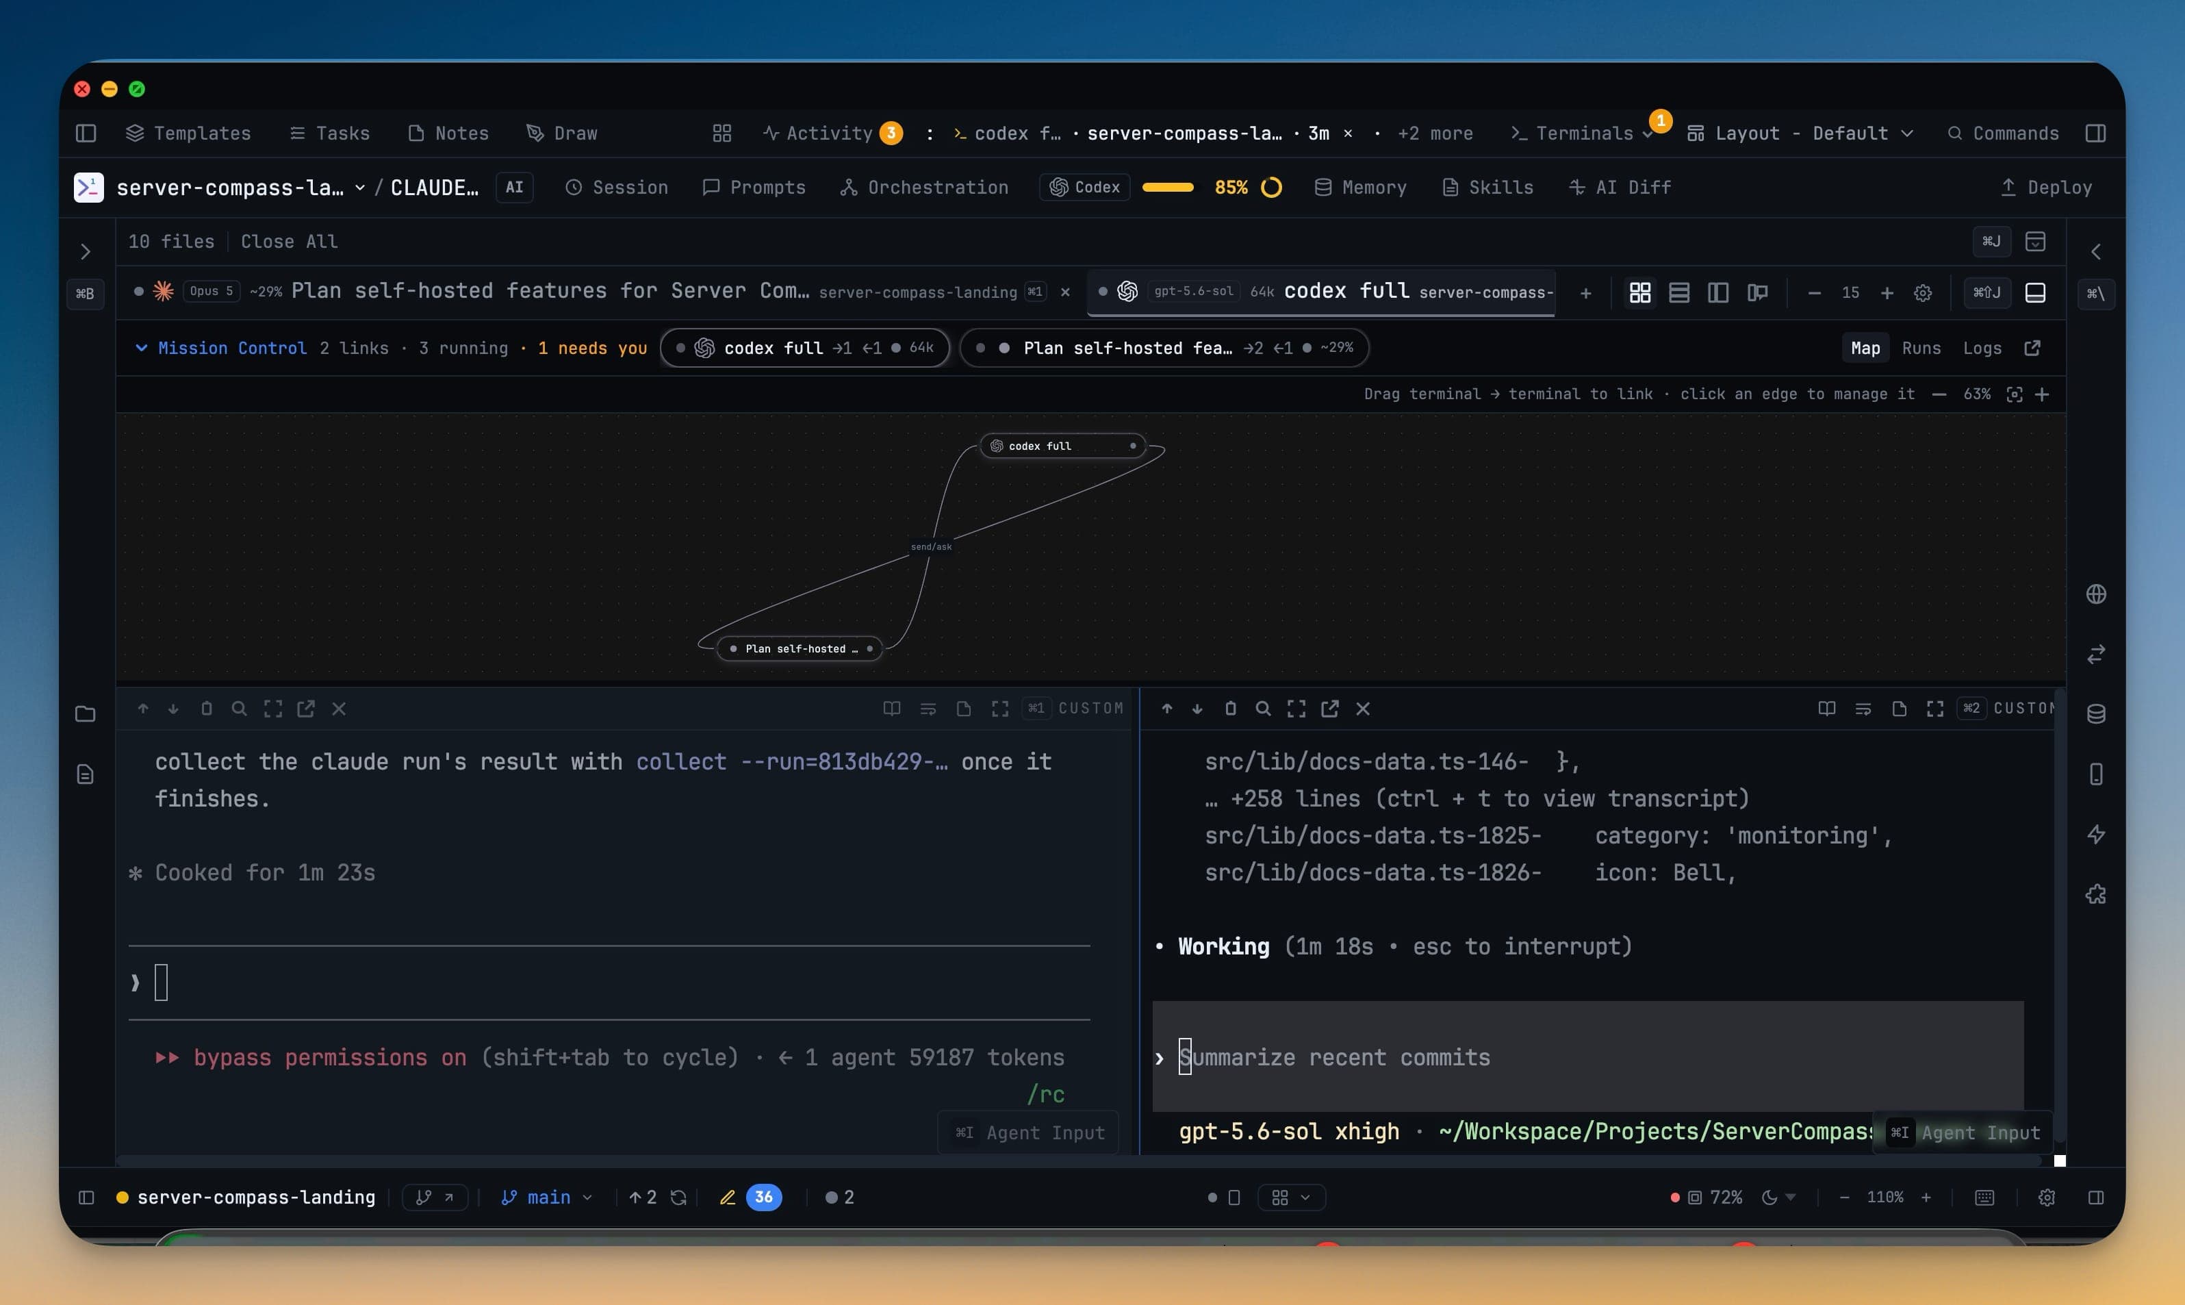Click the AI badge next to CLAUDE…

(514, 188)
